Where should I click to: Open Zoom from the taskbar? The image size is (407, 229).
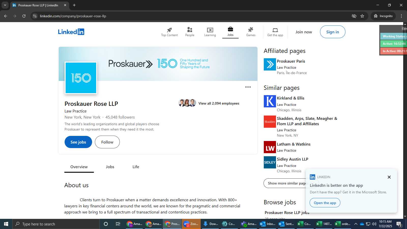coord(191,224)
